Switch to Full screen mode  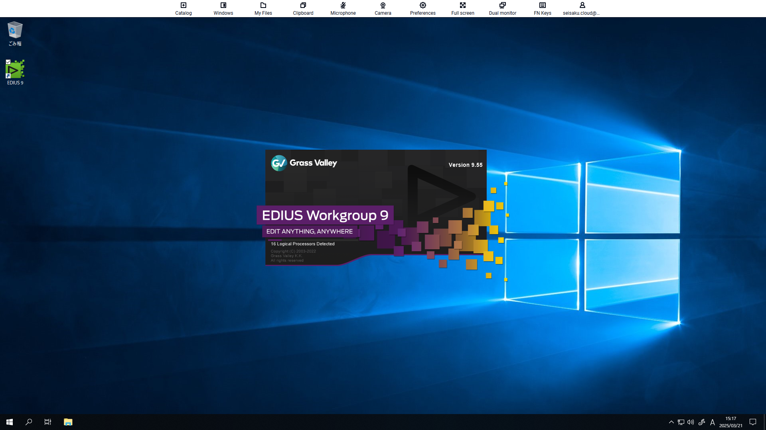pyautogui.click(x=463, y=8)
